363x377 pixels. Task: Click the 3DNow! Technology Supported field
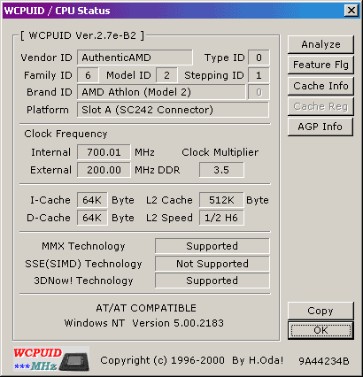pyautogui.click(x=212, y=281)
